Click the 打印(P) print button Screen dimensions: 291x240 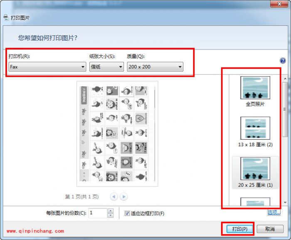click(x=239, y=229)
